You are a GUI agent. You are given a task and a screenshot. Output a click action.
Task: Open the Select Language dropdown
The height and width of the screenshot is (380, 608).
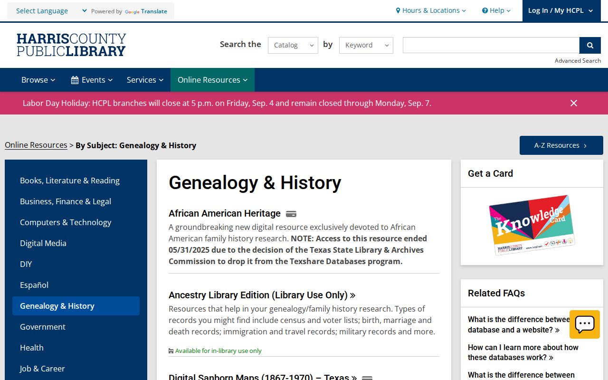(51, 11)
